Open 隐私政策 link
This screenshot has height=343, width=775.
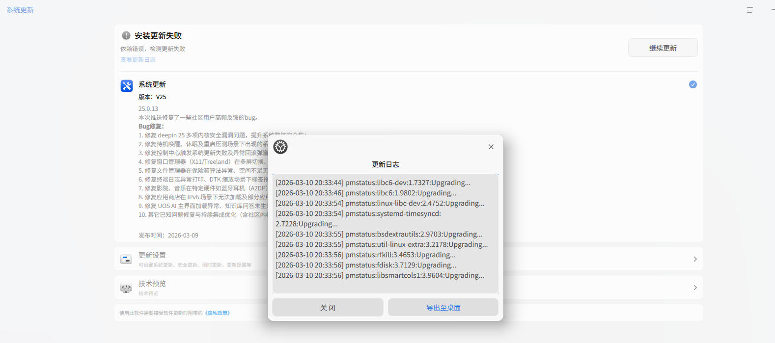click(x=218, y=313)
